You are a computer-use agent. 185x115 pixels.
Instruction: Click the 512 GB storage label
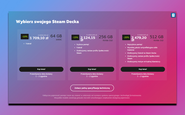[157, 37]
